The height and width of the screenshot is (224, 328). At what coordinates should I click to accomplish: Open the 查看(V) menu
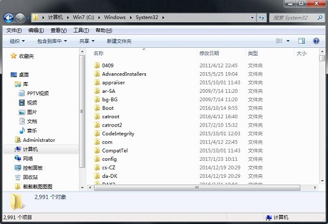pos(59,31)
